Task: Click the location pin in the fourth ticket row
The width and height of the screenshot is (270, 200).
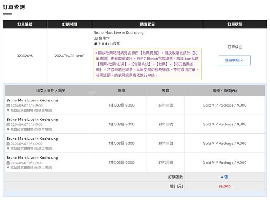Action: click(8, 168)
